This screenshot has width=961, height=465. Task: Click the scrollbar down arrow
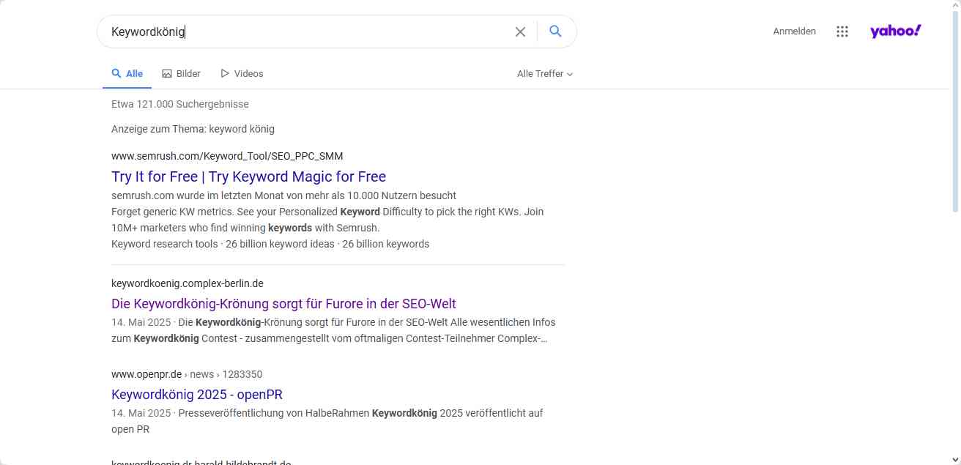[x=955, y=459]
